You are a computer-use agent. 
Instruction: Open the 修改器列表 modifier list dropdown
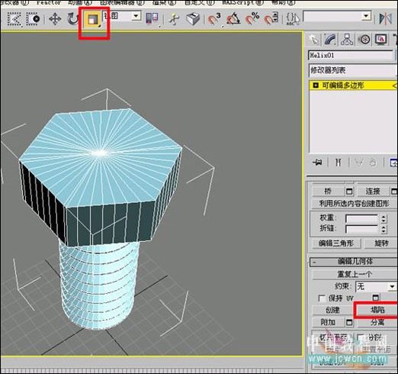353,70
